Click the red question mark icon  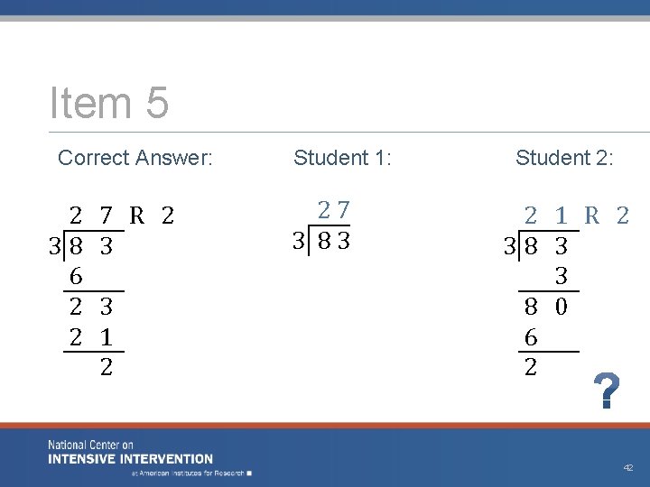click(607, 391)
